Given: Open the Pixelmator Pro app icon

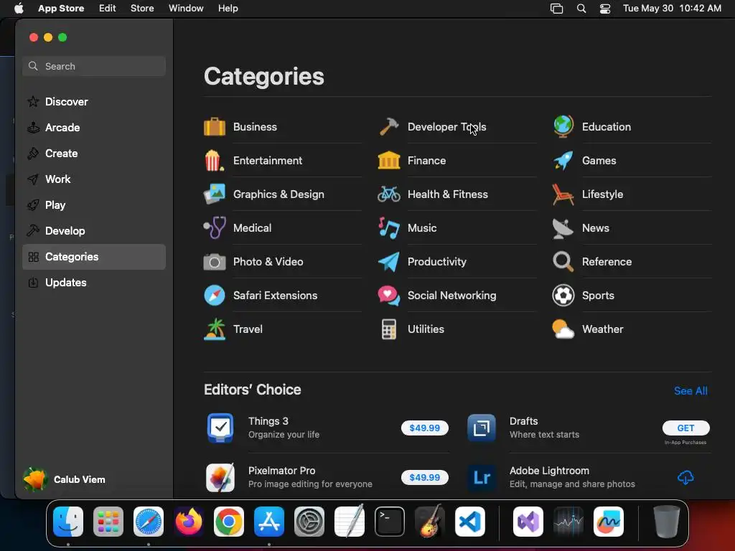Looking at the screenshot, I should [x=220, y=477].
